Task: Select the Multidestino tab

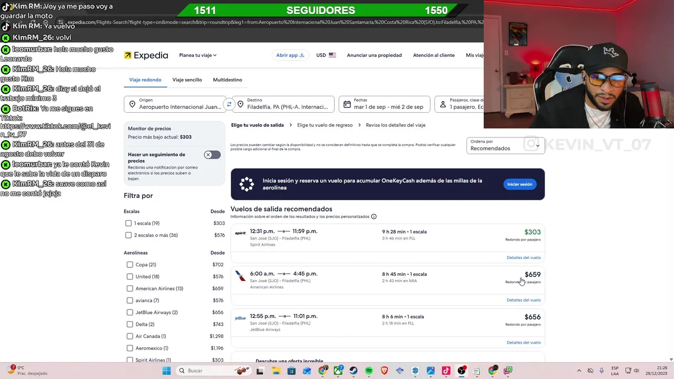Action: (x=227, y=80)
